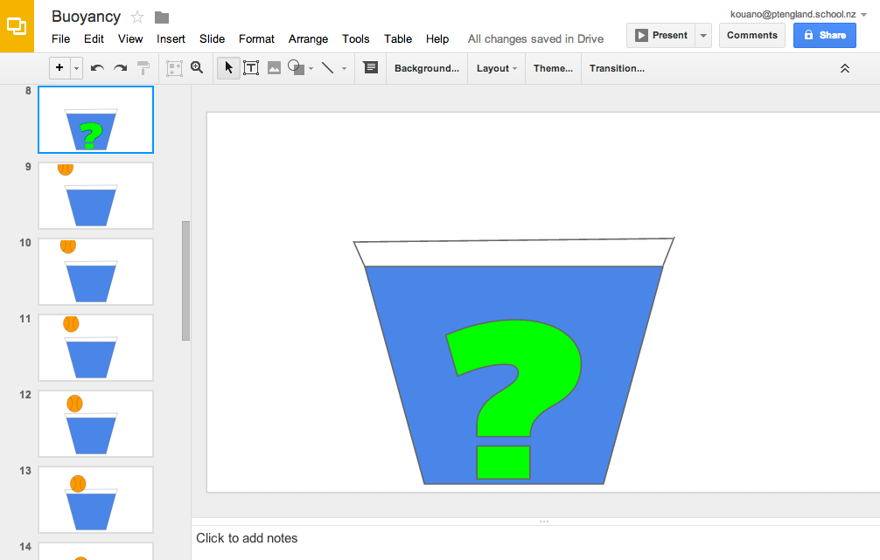The height and width of the screenshot is (560, 880).
Task: Choose the select arrow cursor tool
Action: point(228,68)
